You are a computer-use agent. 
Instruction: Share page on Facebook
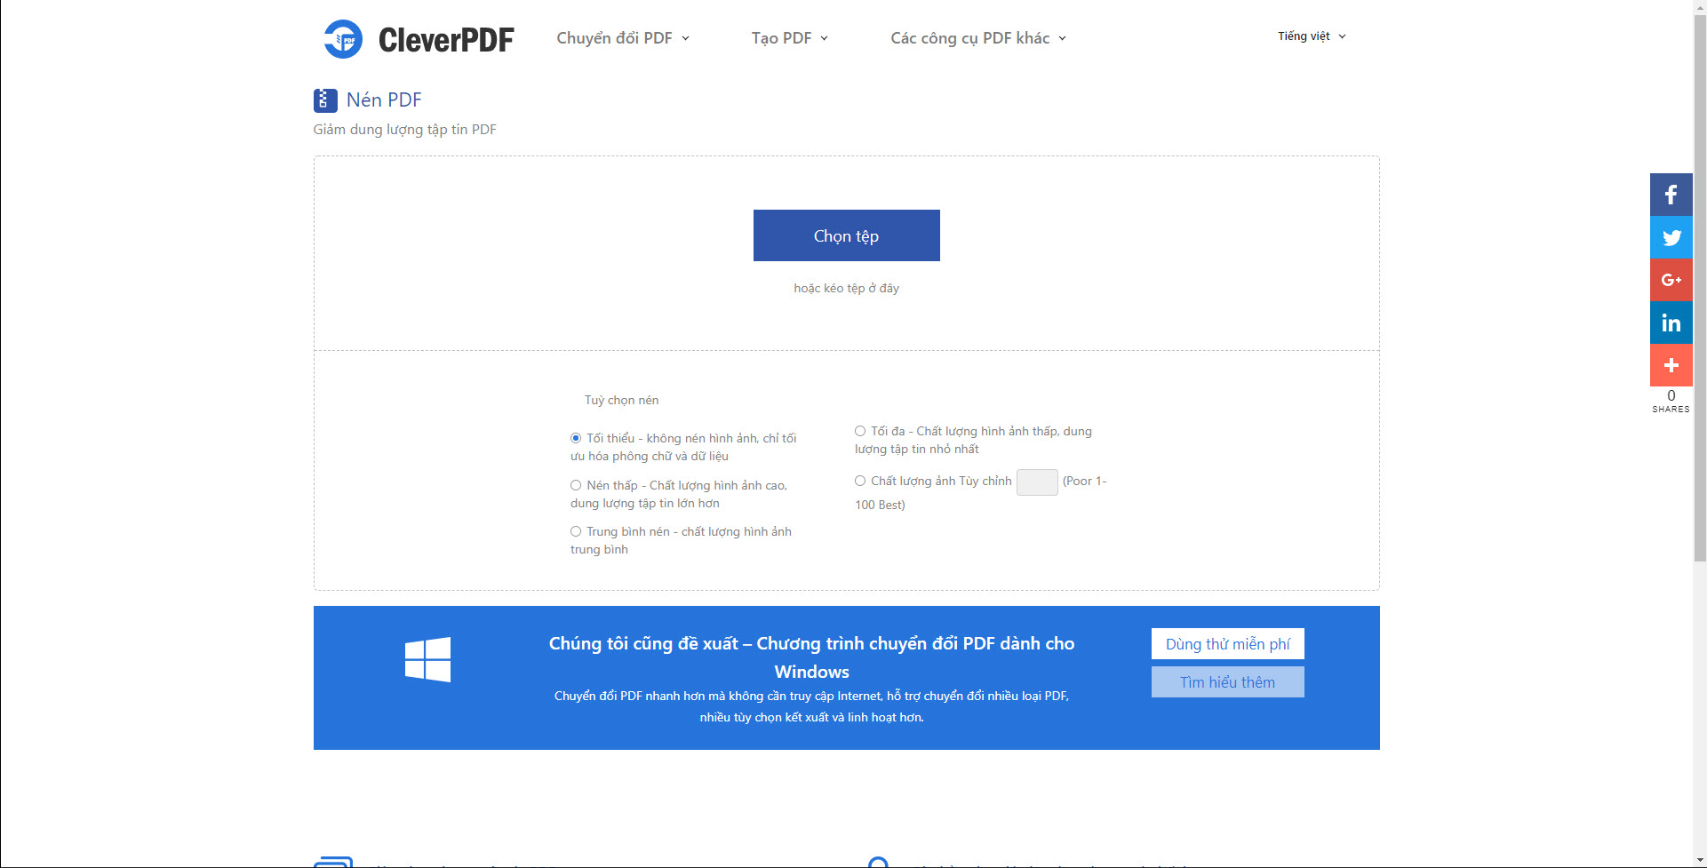coord(1671,195)
